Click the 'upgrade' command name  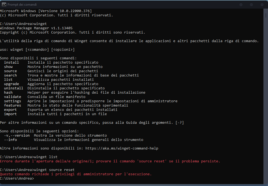[12, 84]
